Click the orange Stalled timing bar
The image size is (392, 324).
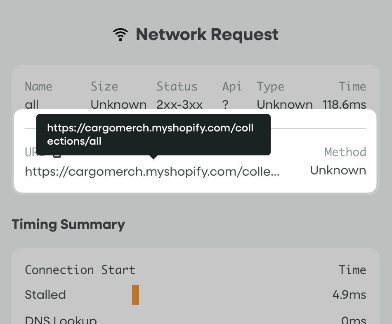[135, 295]
